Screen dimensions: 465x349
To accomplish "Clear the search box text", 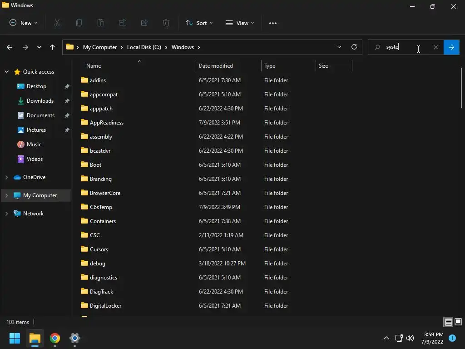I will (435, 47).
